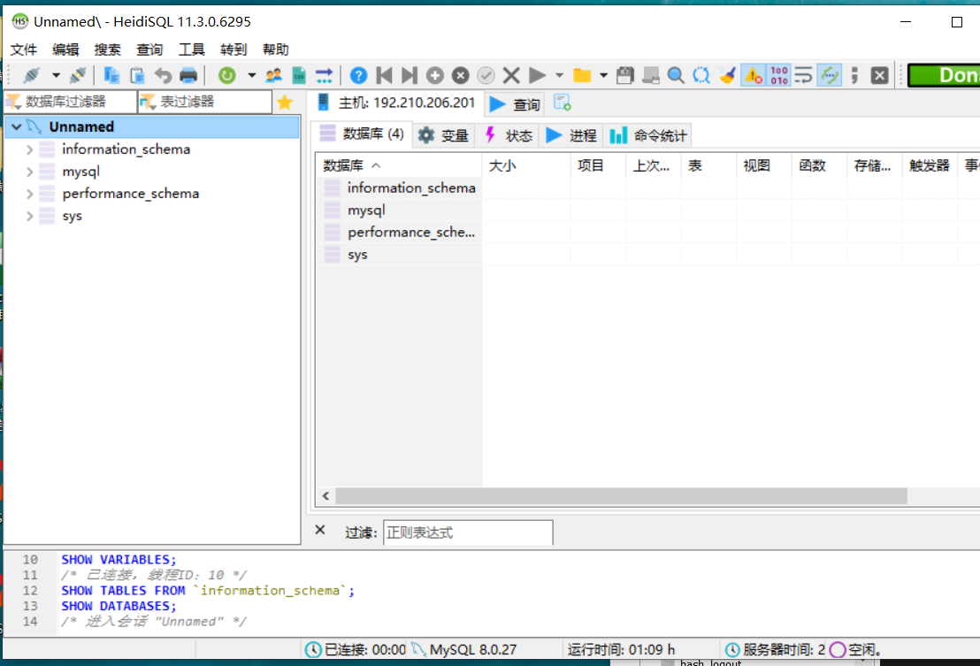Click the Print icon
Viewport: 980px width, 666px height.
(188, 75)
